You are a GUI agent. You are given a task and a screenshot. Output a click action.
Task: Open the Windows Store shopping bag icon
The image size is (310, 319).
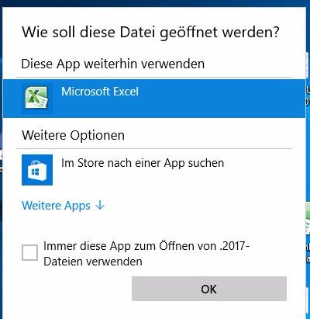37,170
